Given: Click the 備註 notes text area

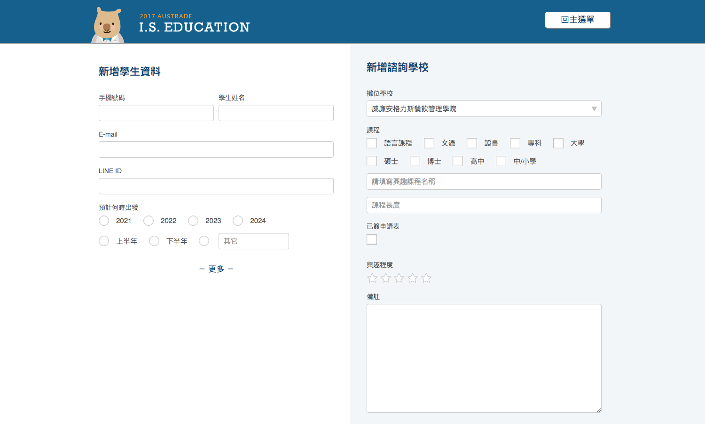Looking at the screenshot, I should 484,358.
